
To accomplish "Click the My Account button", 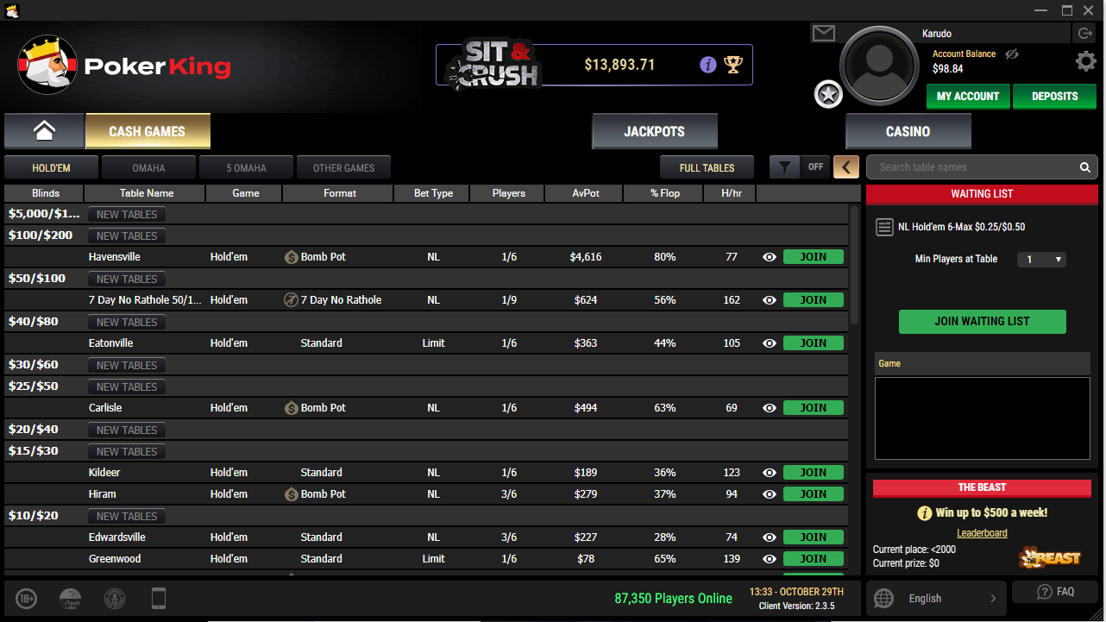I will (968, 97).
